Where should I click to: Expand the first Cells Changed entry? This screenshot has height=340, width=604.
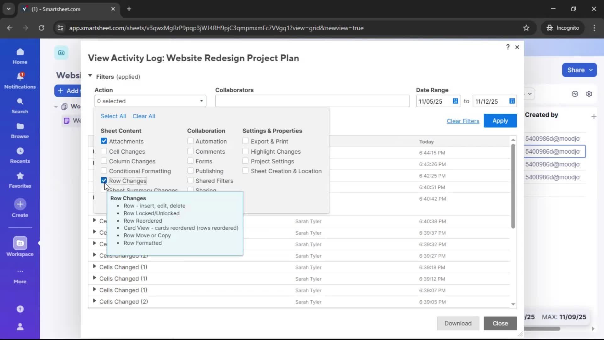pyautogui.click(x=95, y=221)
